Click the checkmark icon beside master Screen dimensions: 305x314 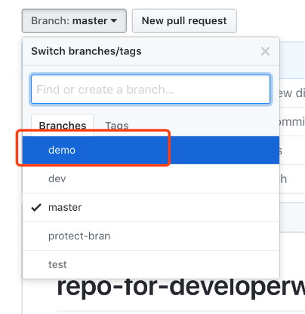click(36, 207)
